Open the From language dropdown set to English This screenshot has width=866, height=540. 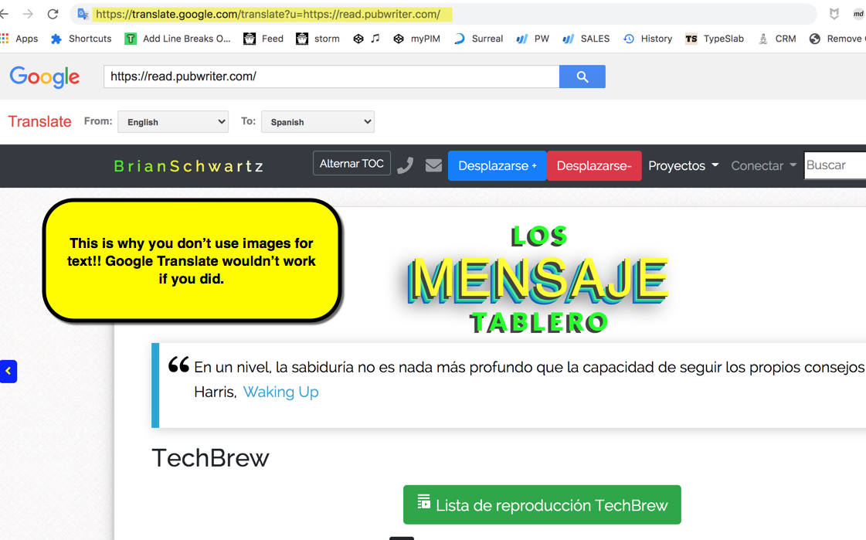pos(173,122)
